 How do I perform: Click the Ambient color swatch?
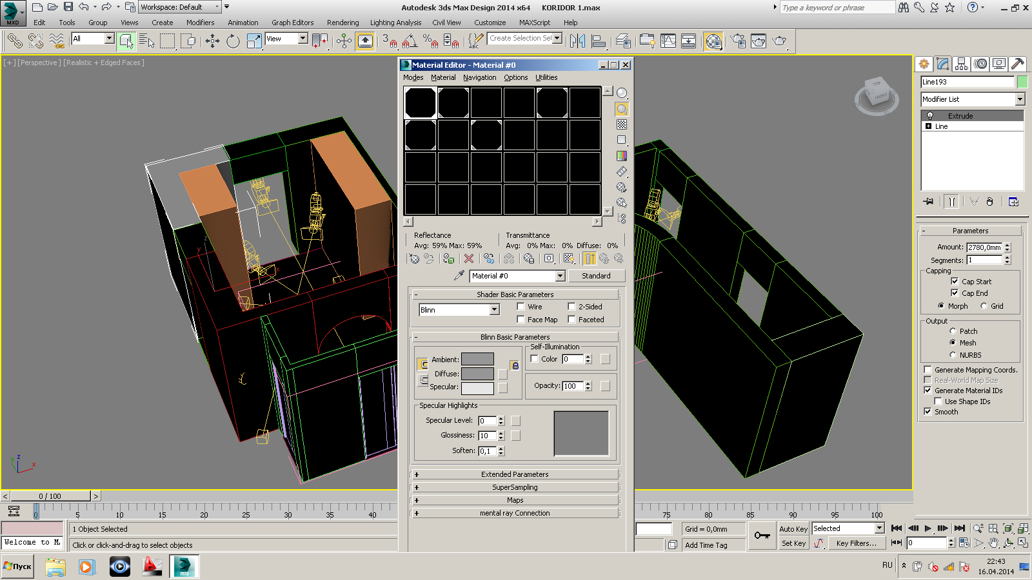(x=477, y=360)
